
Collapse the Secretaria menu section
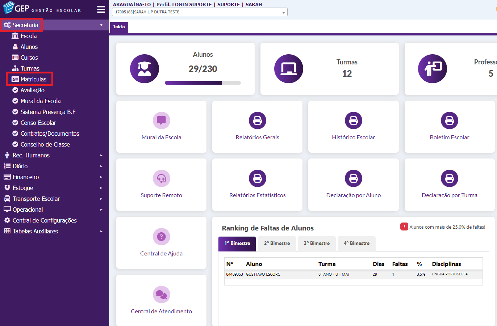click(25, 25)
